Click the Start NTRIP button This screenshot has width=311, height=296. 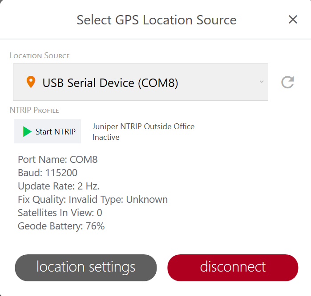click(48, 131)
